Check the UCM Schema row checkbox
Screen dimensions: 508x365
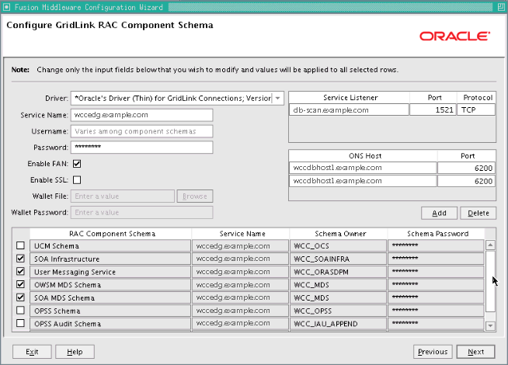tap(20, 245)
